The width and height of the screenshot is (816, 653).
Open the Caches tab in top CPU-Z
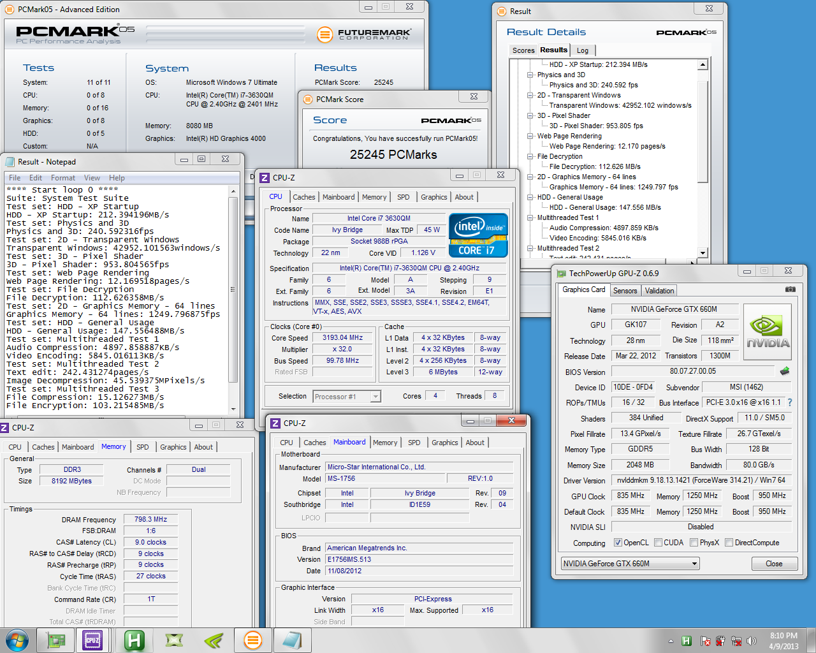click(304, 197)
